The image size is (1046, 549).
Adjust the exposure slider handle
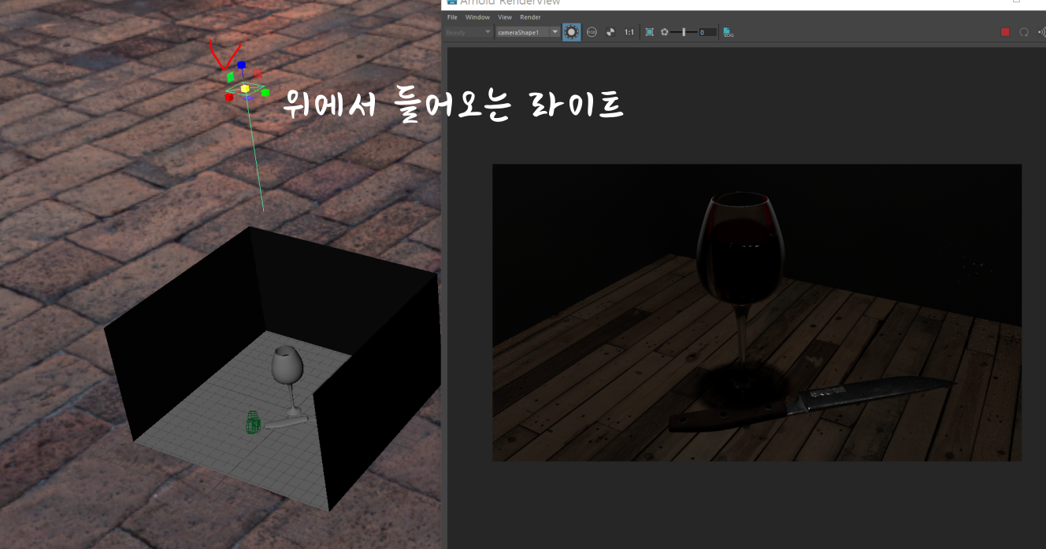pyautogui.click(x=684, y=32)
